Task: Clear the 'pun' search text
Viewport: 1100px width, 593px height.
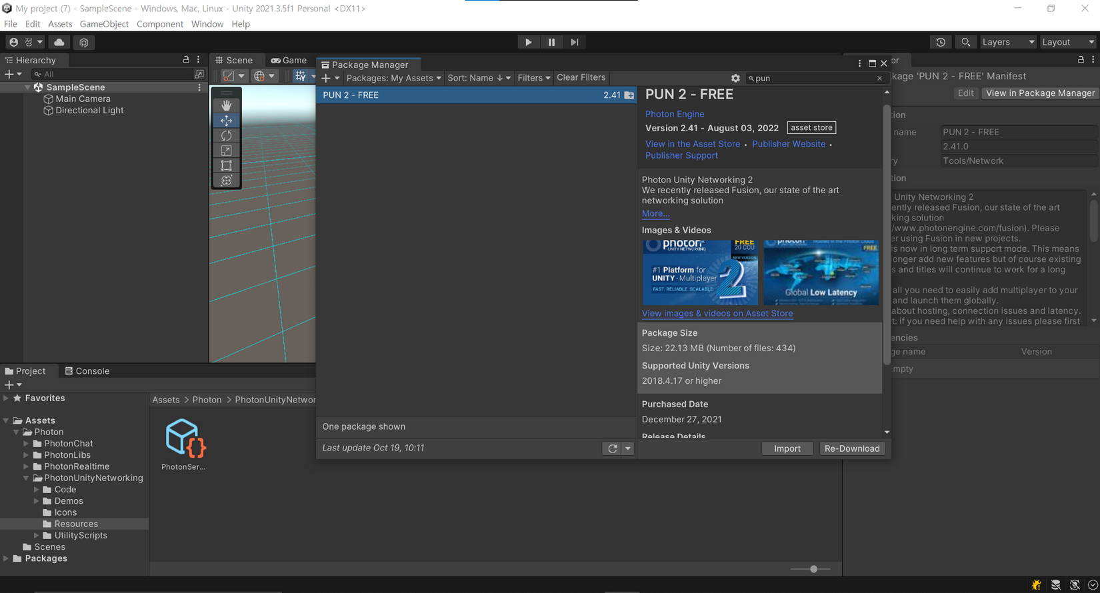Action: pyautogui.click(x=879, y=78)
